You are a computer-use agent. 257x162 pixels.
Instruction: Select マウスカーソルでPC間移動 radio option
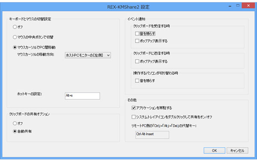click(15, 47)
